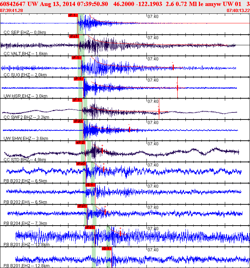Image resolution: width=250 pixels, height=268 pixels.
Task: Click the coda end marker on UW SHW trace
Action: (129, 129)
